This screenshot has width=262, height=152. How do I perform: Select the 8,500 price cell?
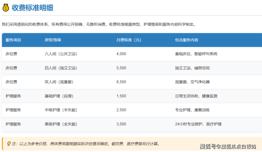pos(121,82)
